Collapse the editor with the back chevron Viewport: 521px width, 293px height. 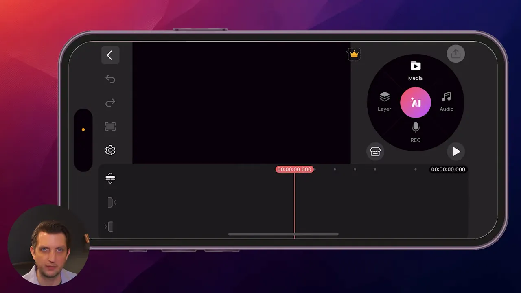click(110, 55)
